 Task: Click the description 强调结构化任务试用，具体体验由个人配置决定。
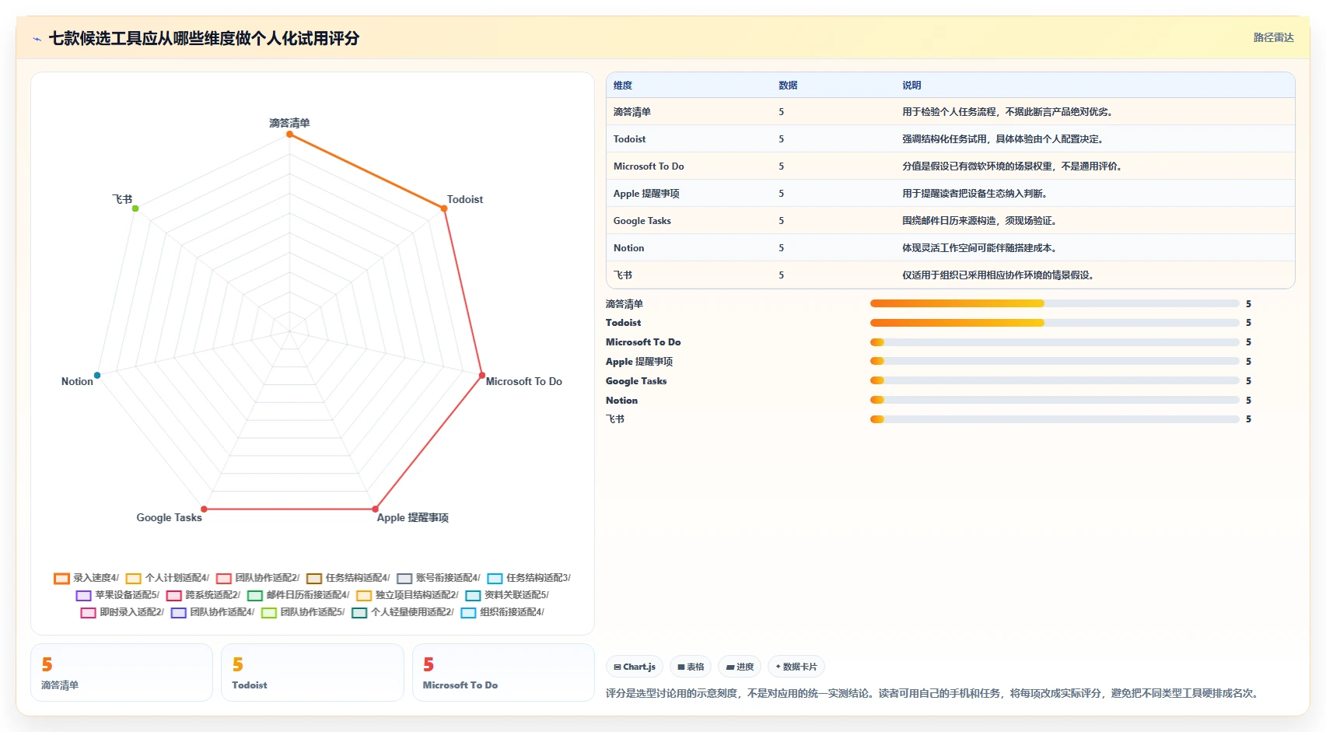point(1004,139)
